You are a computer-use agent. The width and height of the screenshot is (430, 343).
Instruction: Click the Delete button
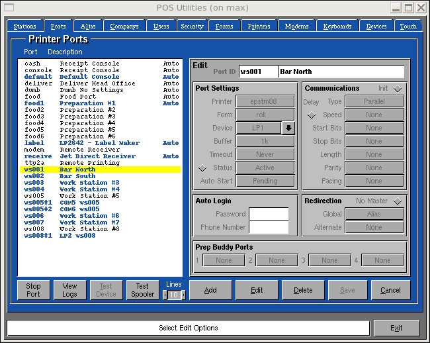coord(303,290)
